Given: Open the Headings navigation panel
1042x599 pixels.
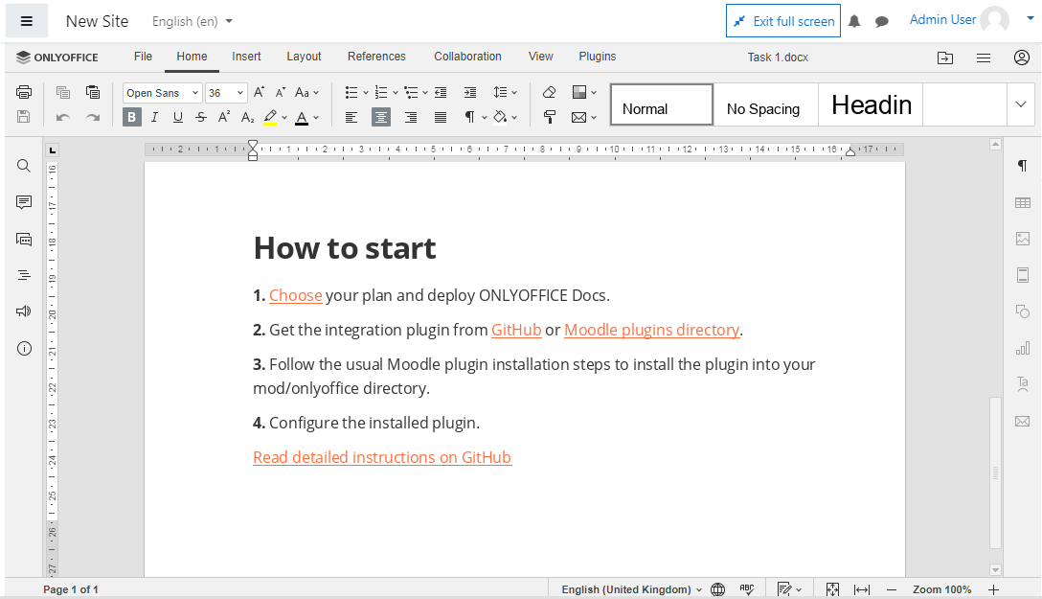Looking at the screenshot, I should pyautogui.click(x=24, y=275).
